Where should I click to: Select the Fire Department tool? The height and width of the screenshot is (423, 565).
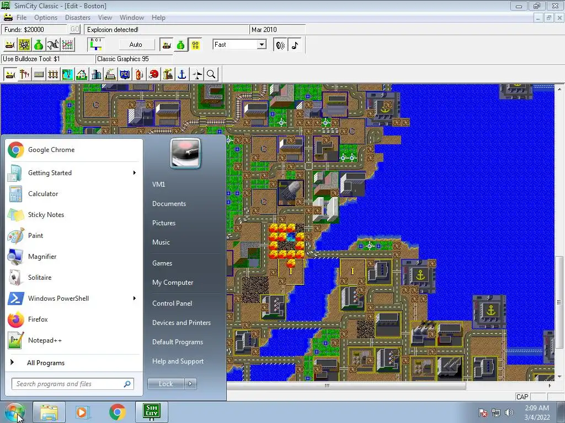[x=139, y=74]
